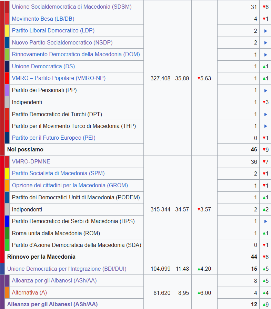Viewport: 271px width, 309px height.
Task: Open the Movimento Besa (LB/DB) link
Action: point(43,19)
